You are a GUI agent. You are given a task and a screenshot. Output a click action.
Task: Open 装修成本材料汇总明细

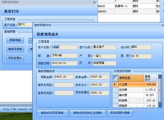(x=88, y=113)
